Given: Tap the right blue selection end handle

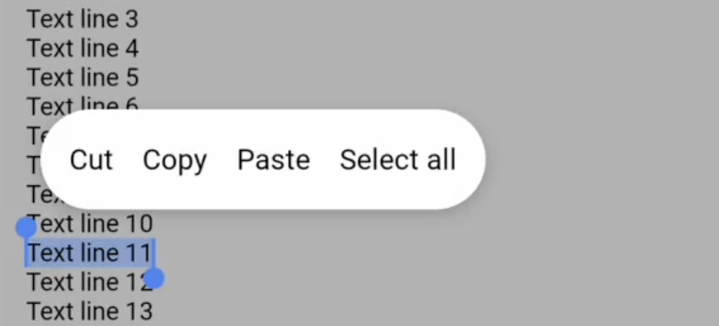Looking at the screenshot, I should coord(155,278).
